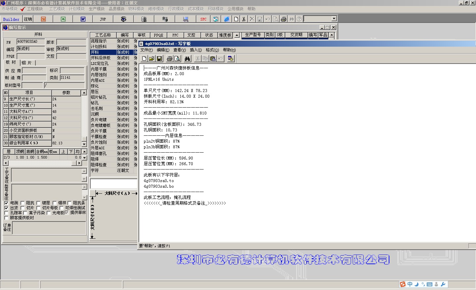Click the SPC icon in main toolbar
The width and height of the screenshot is (476, 290).
[203, 19]
